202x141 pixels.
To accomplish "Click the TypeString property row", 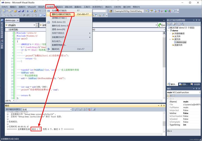I will click(184, 125).
